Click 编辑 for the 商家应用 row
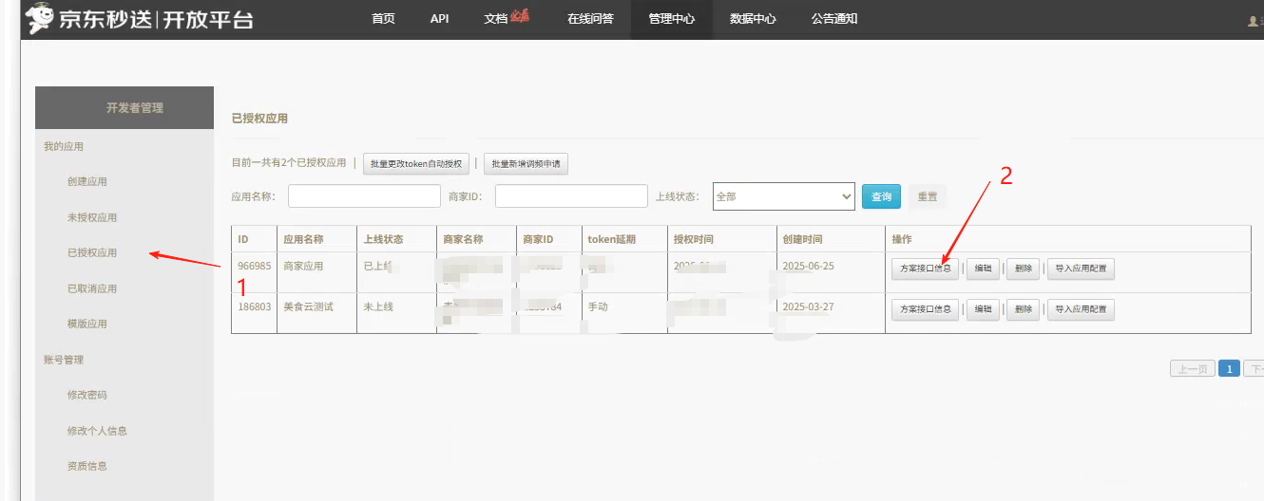Viewport: 1264px width, 501px height. [x=984, y=269]
